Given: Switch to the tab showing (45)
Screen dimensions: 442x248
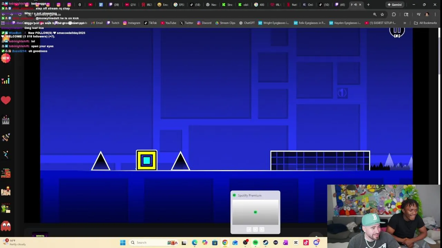Looking at the screenshot, I should click(340, 5).
